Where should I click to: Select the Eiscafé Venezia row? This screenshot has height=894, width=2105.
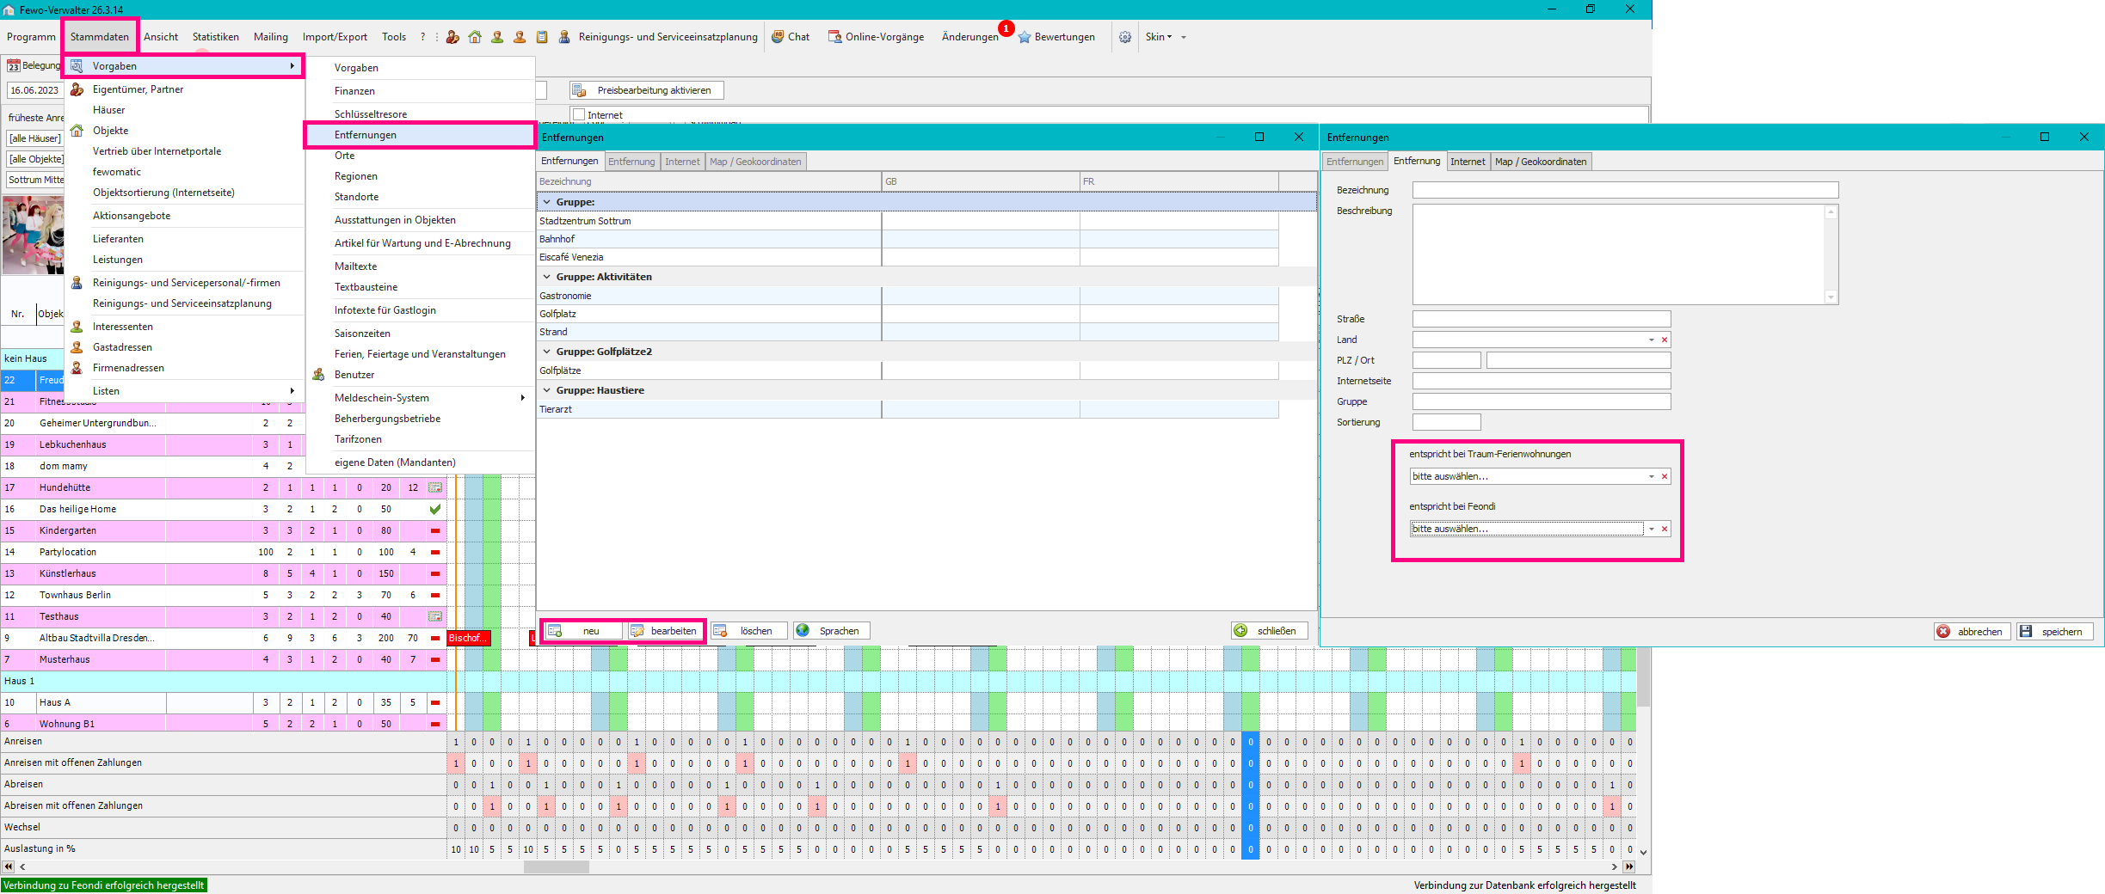click(x=908, y=257)
